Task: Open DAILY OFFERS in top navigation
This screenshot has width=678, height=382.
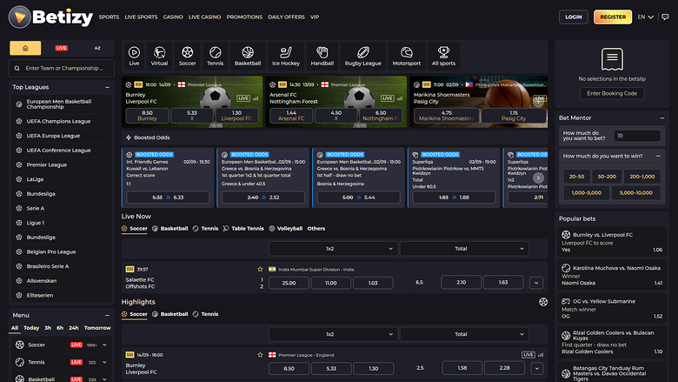Action: coord(286,17)
